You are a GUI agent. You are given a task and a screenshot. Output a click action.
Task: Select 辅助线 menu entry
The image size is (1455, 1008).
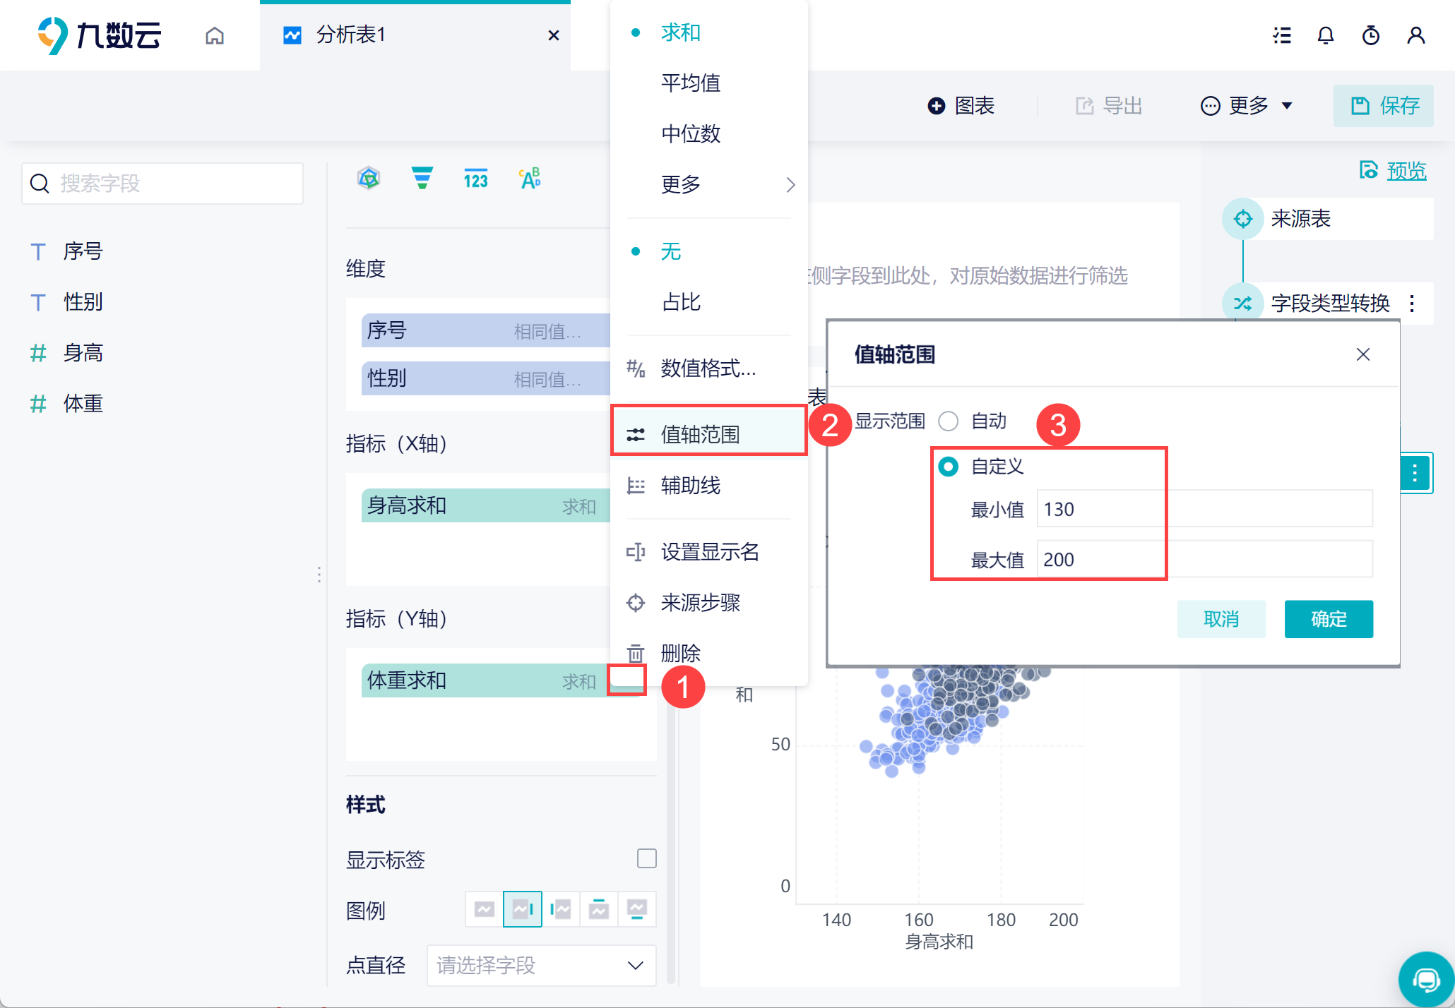pos(690,486)
